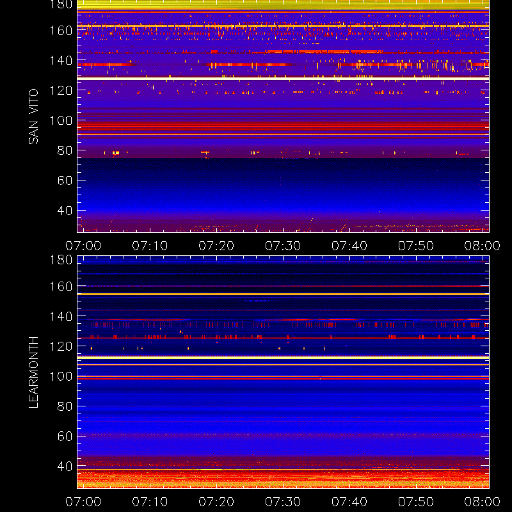
Task: Click the 07:10 time label of San Vito plot
Action: point(150,246)
